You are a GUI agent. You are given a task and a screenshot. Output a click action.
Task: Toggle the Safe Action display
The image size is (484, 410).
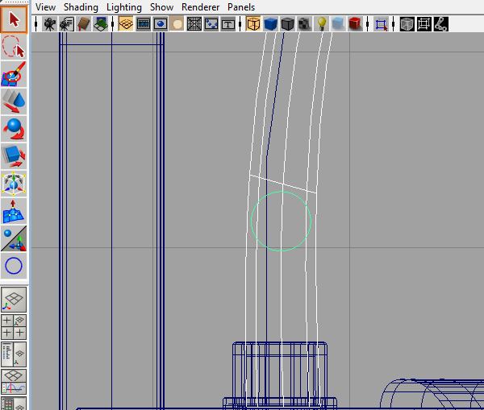pyautogui.click(x=211, y=24)
